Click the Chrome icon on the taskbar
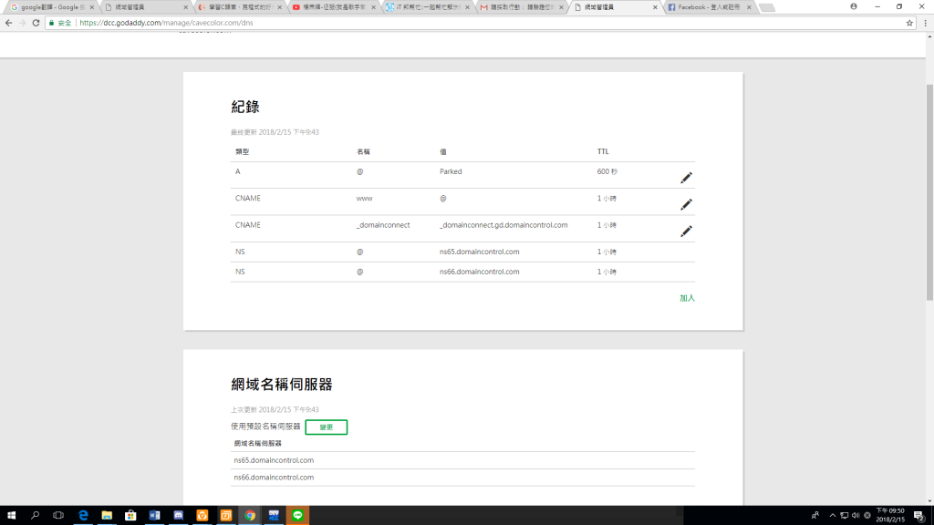The height and width of the screenshot is (525, 934). click(250, 516)
